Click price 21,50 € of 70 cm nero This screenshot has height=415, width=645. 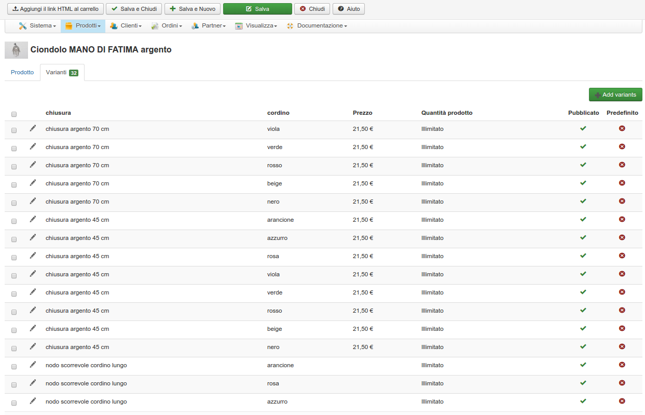363,202
